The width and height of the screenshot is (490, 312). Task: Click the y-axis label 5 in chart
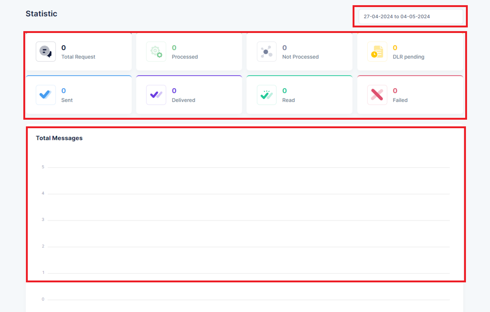pos(43,167)
